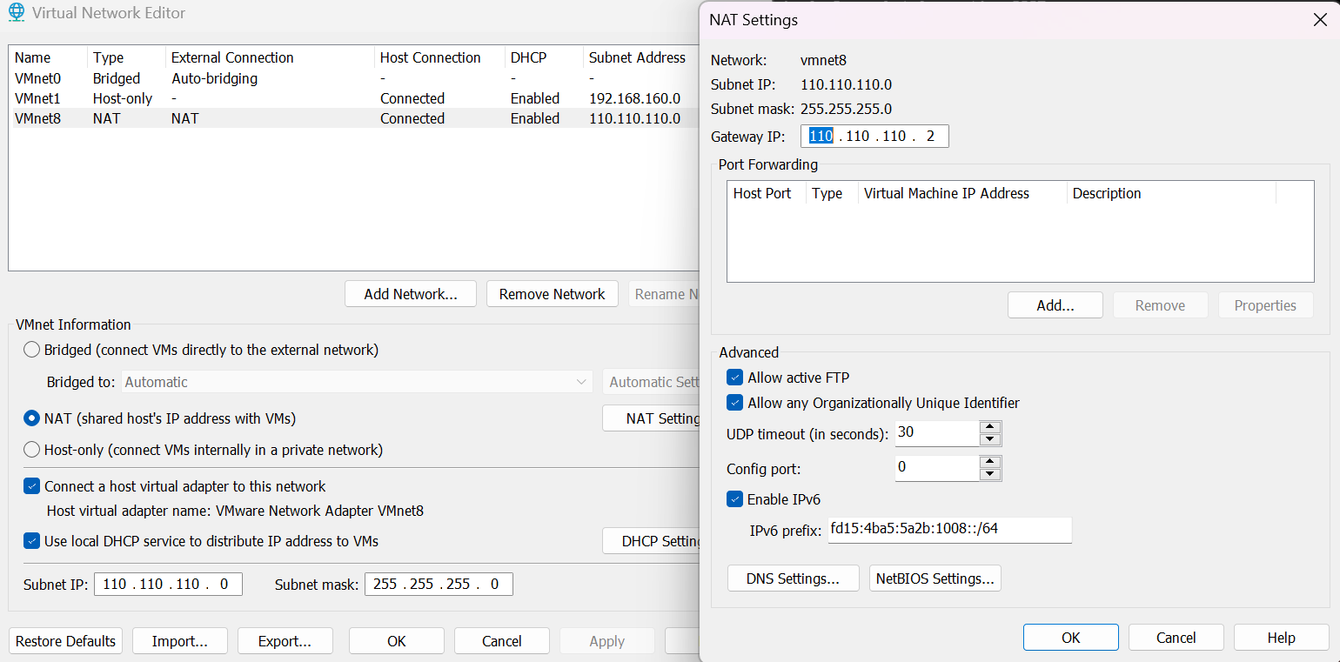This screenshot has width=1340, height=662.
Task: Toggle Connect a host virtual adapter checkbox
Action: point(31,486)
